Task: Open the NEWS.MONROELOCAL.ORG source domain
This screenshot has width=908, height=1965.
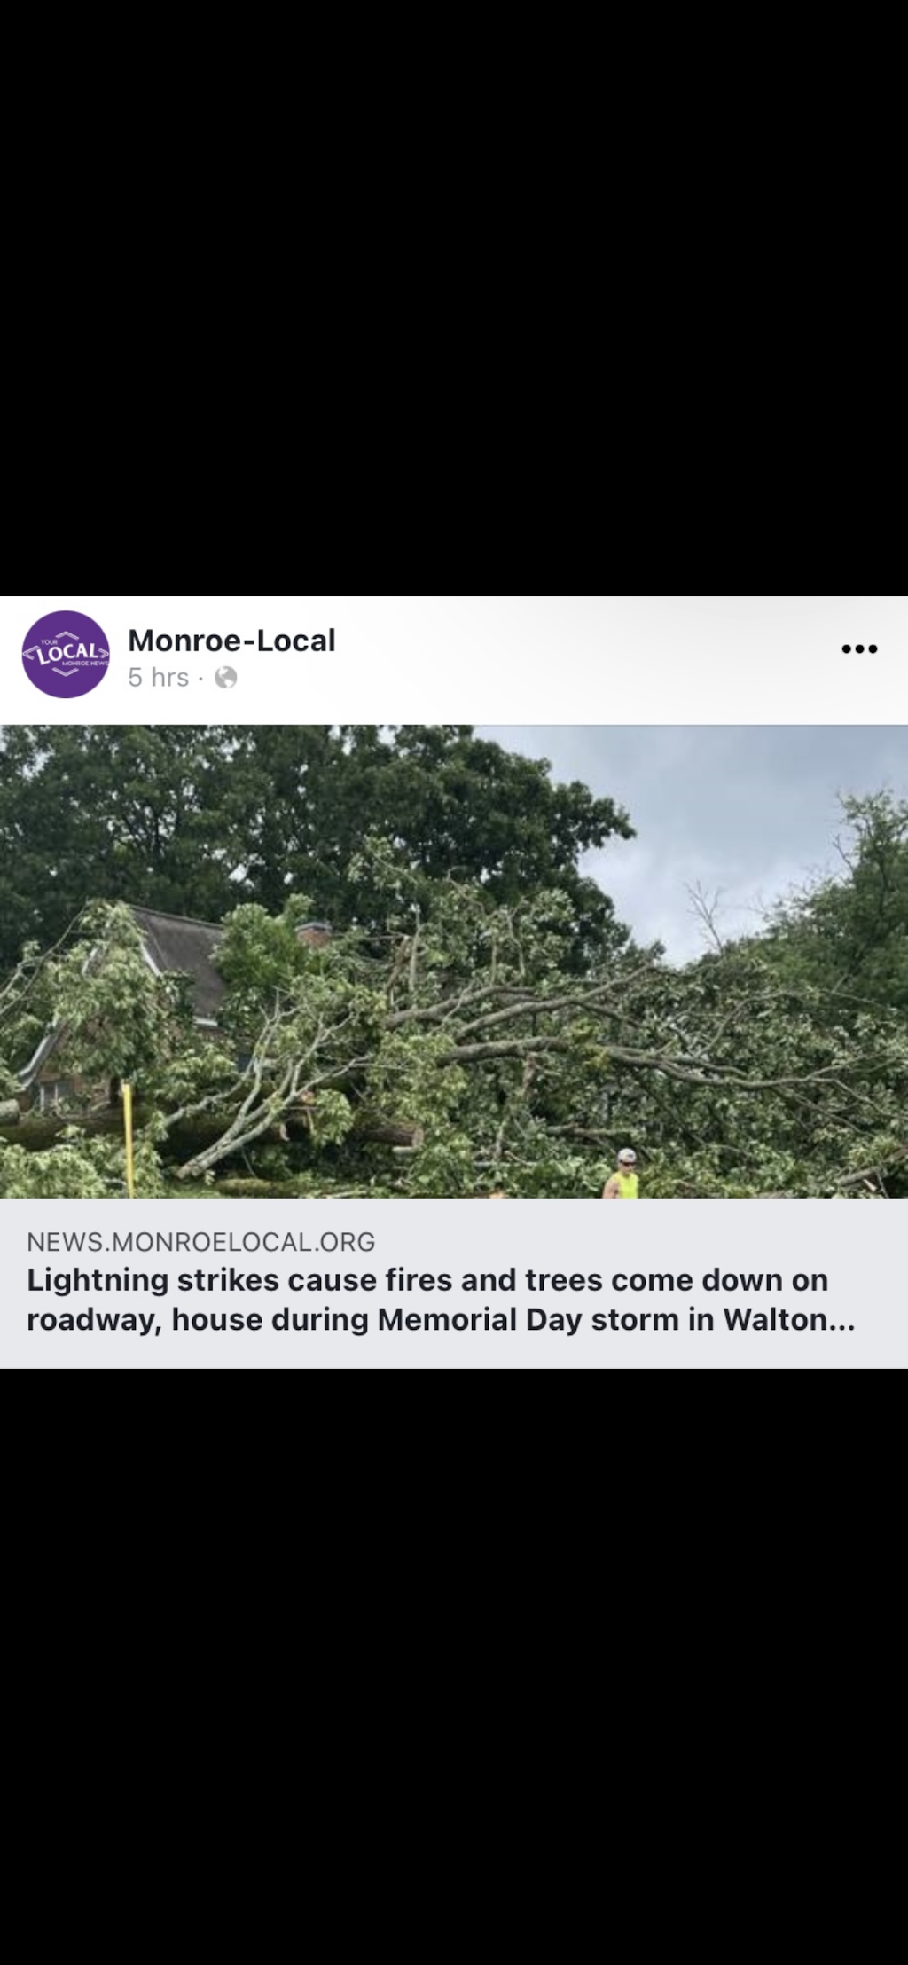Action: coord(201,1242)
